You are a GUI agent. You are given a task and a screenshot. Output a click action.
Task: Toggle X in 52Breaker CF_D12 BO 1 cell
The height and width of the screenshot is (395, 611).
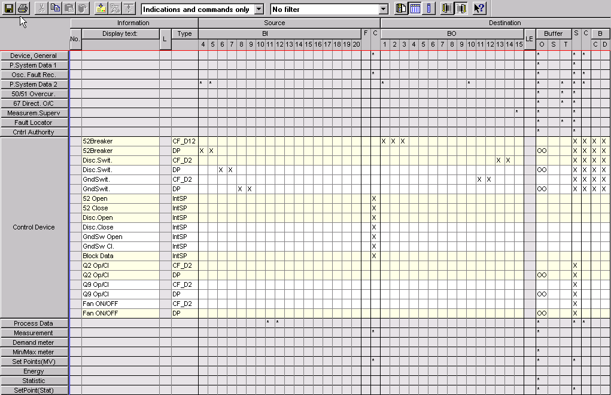[384, 141]
